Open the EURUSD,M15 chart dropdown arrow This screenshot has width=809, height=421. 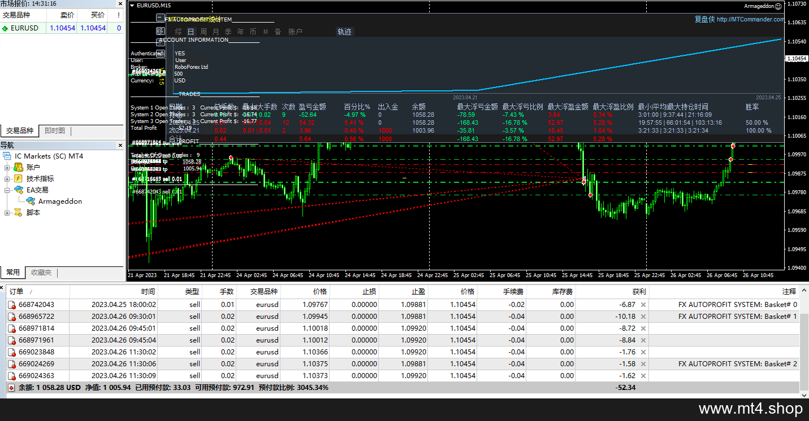pos(132,6)
